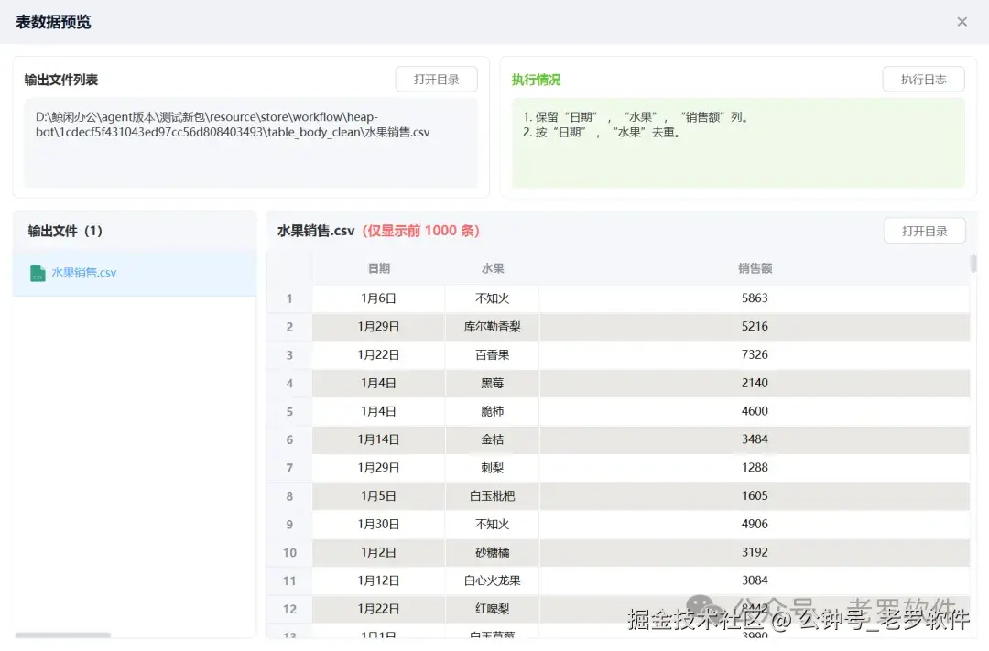The width and height of the screenshot is (989, 651).
Task: Click the sales value 2140
Action: pos(755,383)
